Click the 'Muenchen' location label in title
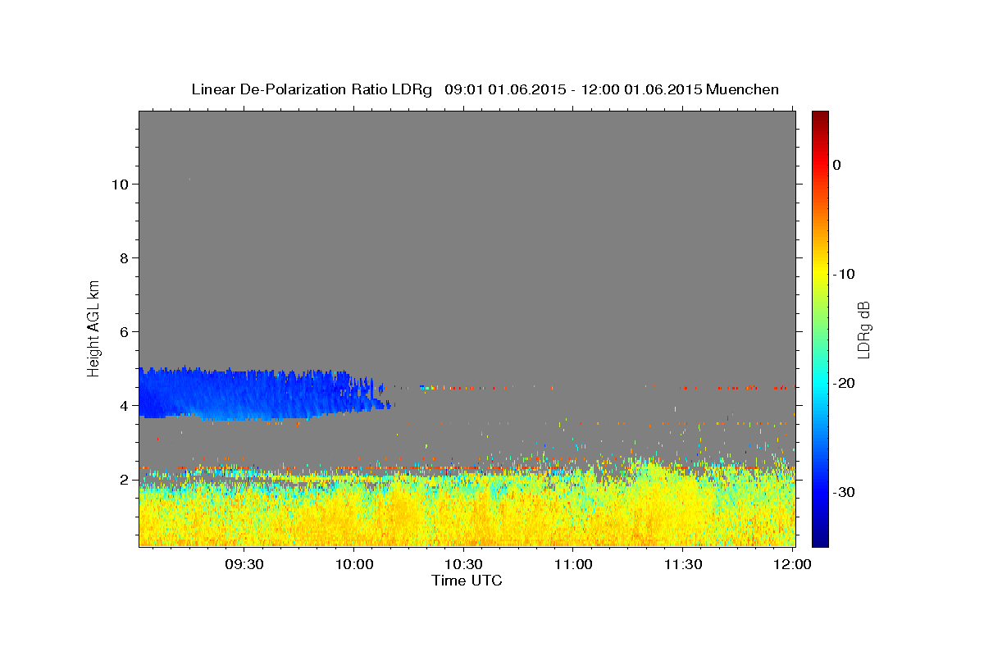Image resolution: width=984 pixels, height=656 pixels. tap(743, 89)
